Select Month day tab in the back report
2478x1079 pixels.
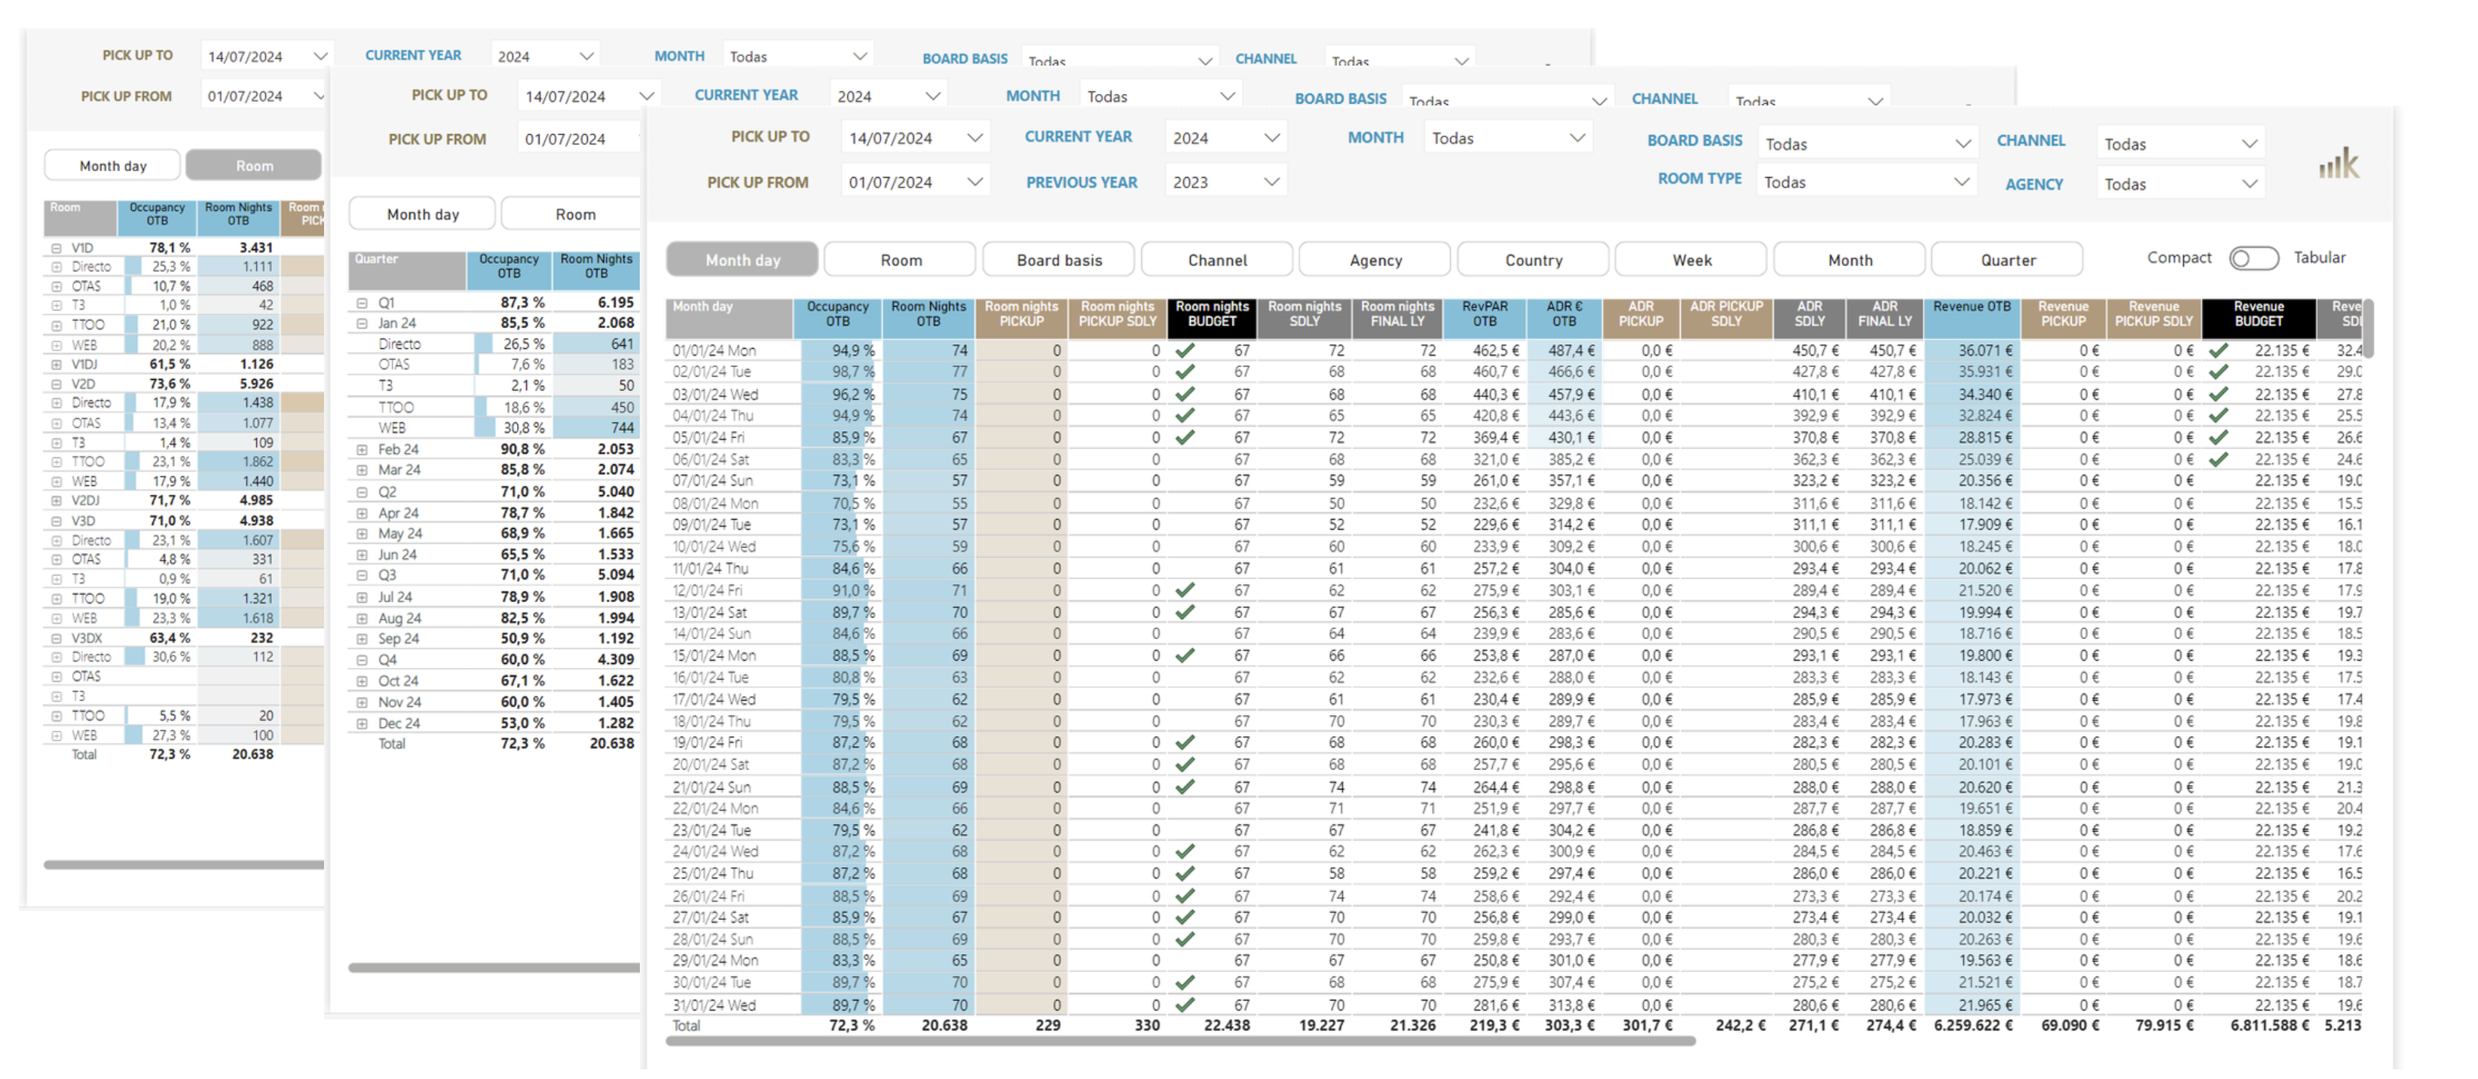pyautogui.click(x=112, y=166)
